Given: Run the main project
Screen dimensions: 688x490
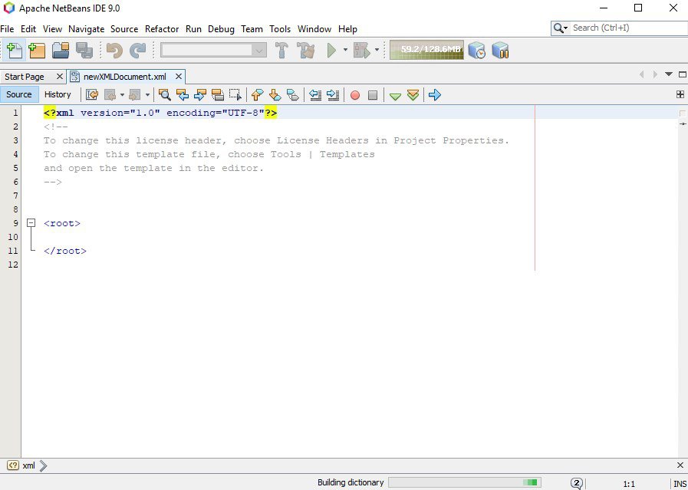Looking at the screenshot, I should (x=331, y=49).
